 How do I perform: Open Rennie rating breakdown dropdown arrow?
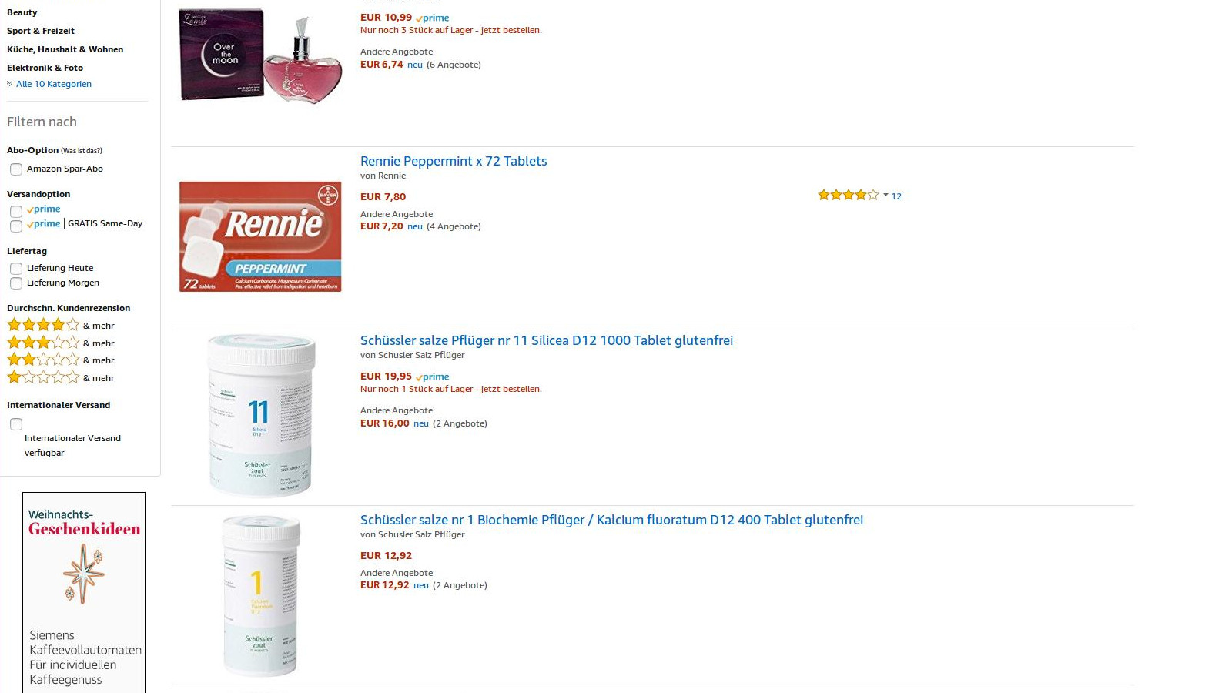pyautogui.click(x=885, y=196)
